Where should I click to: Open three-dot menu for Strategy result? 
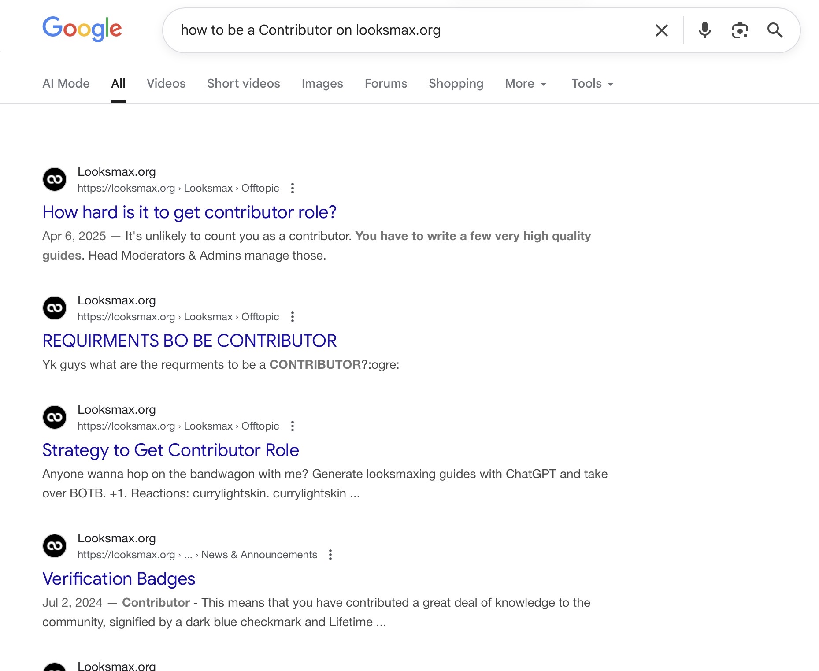click(x=293, y=426)
